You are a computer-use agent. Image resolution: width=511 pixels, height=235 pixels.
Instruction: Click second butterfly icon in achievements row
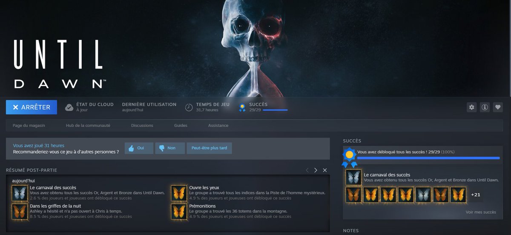[371, 195]
